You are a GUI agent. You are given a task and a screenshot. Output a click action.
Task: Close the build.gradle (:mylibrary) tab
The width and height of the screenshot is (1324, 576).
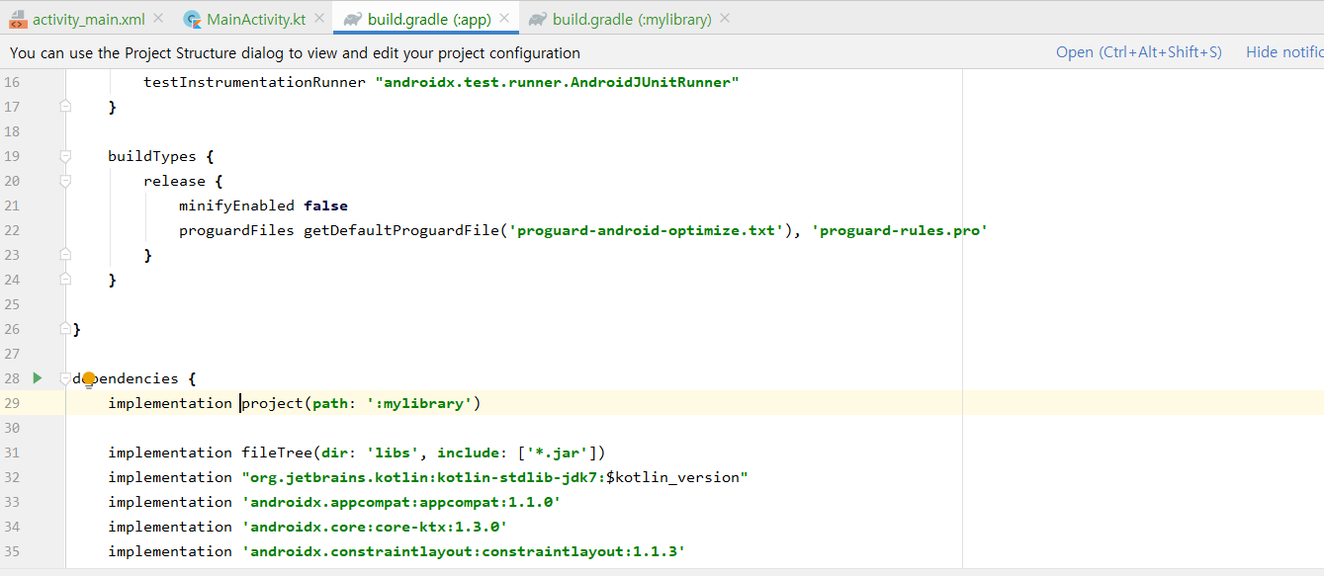click(725, 19)
